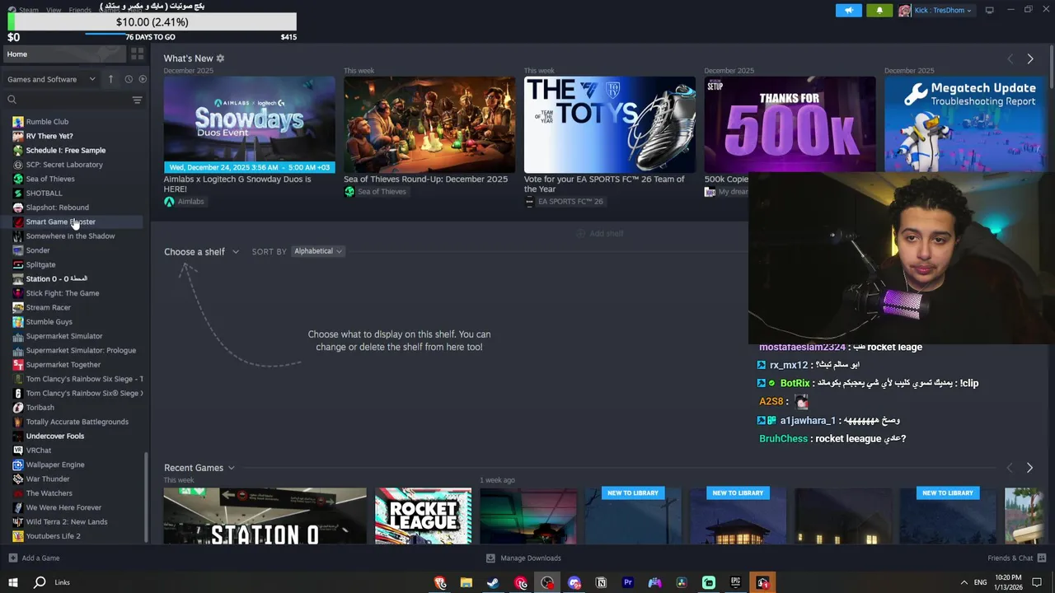This screenshot has height=593, width=1055.
Task: Open the Sea of Thieves publisher icon
Action: click(349, 191)
